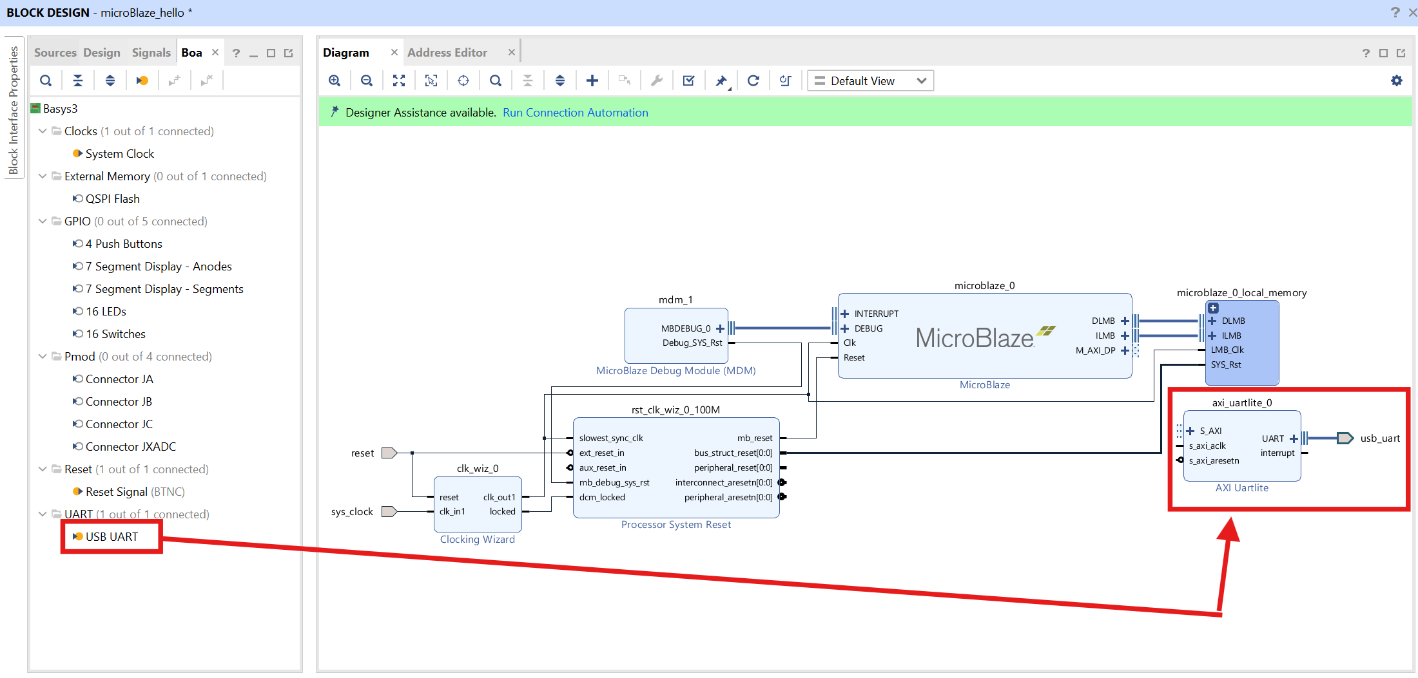Collapse all in Board panel
Screen dimensions: 1418x678
click(x=78, y=80)
